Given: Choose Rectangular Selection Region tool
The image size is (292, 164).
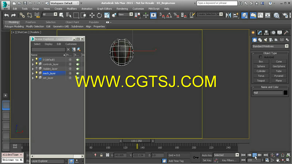Looking at the screenshot, I should pyautogui.click(x=76, y=15).
